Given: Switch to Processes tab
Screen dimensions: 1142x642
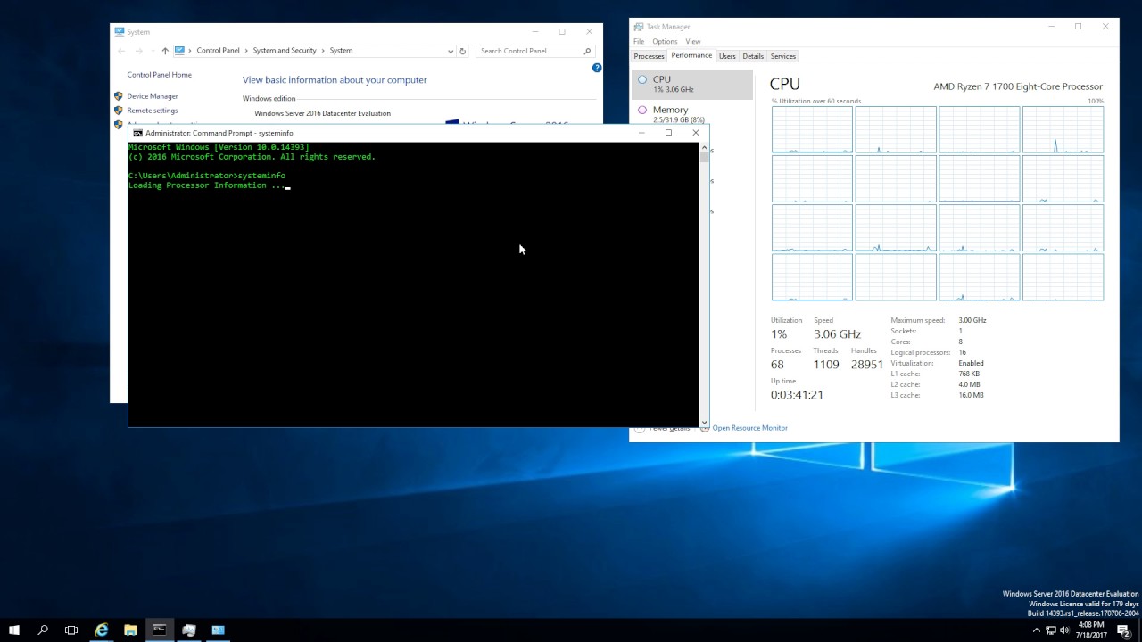Looking at the screenshot, I should coord(649,56).
